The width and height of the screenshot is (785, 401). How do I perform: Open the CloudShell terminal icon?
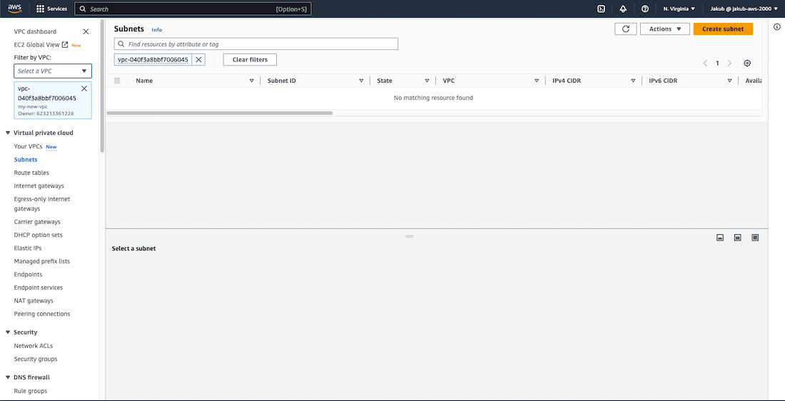(602, 9)
